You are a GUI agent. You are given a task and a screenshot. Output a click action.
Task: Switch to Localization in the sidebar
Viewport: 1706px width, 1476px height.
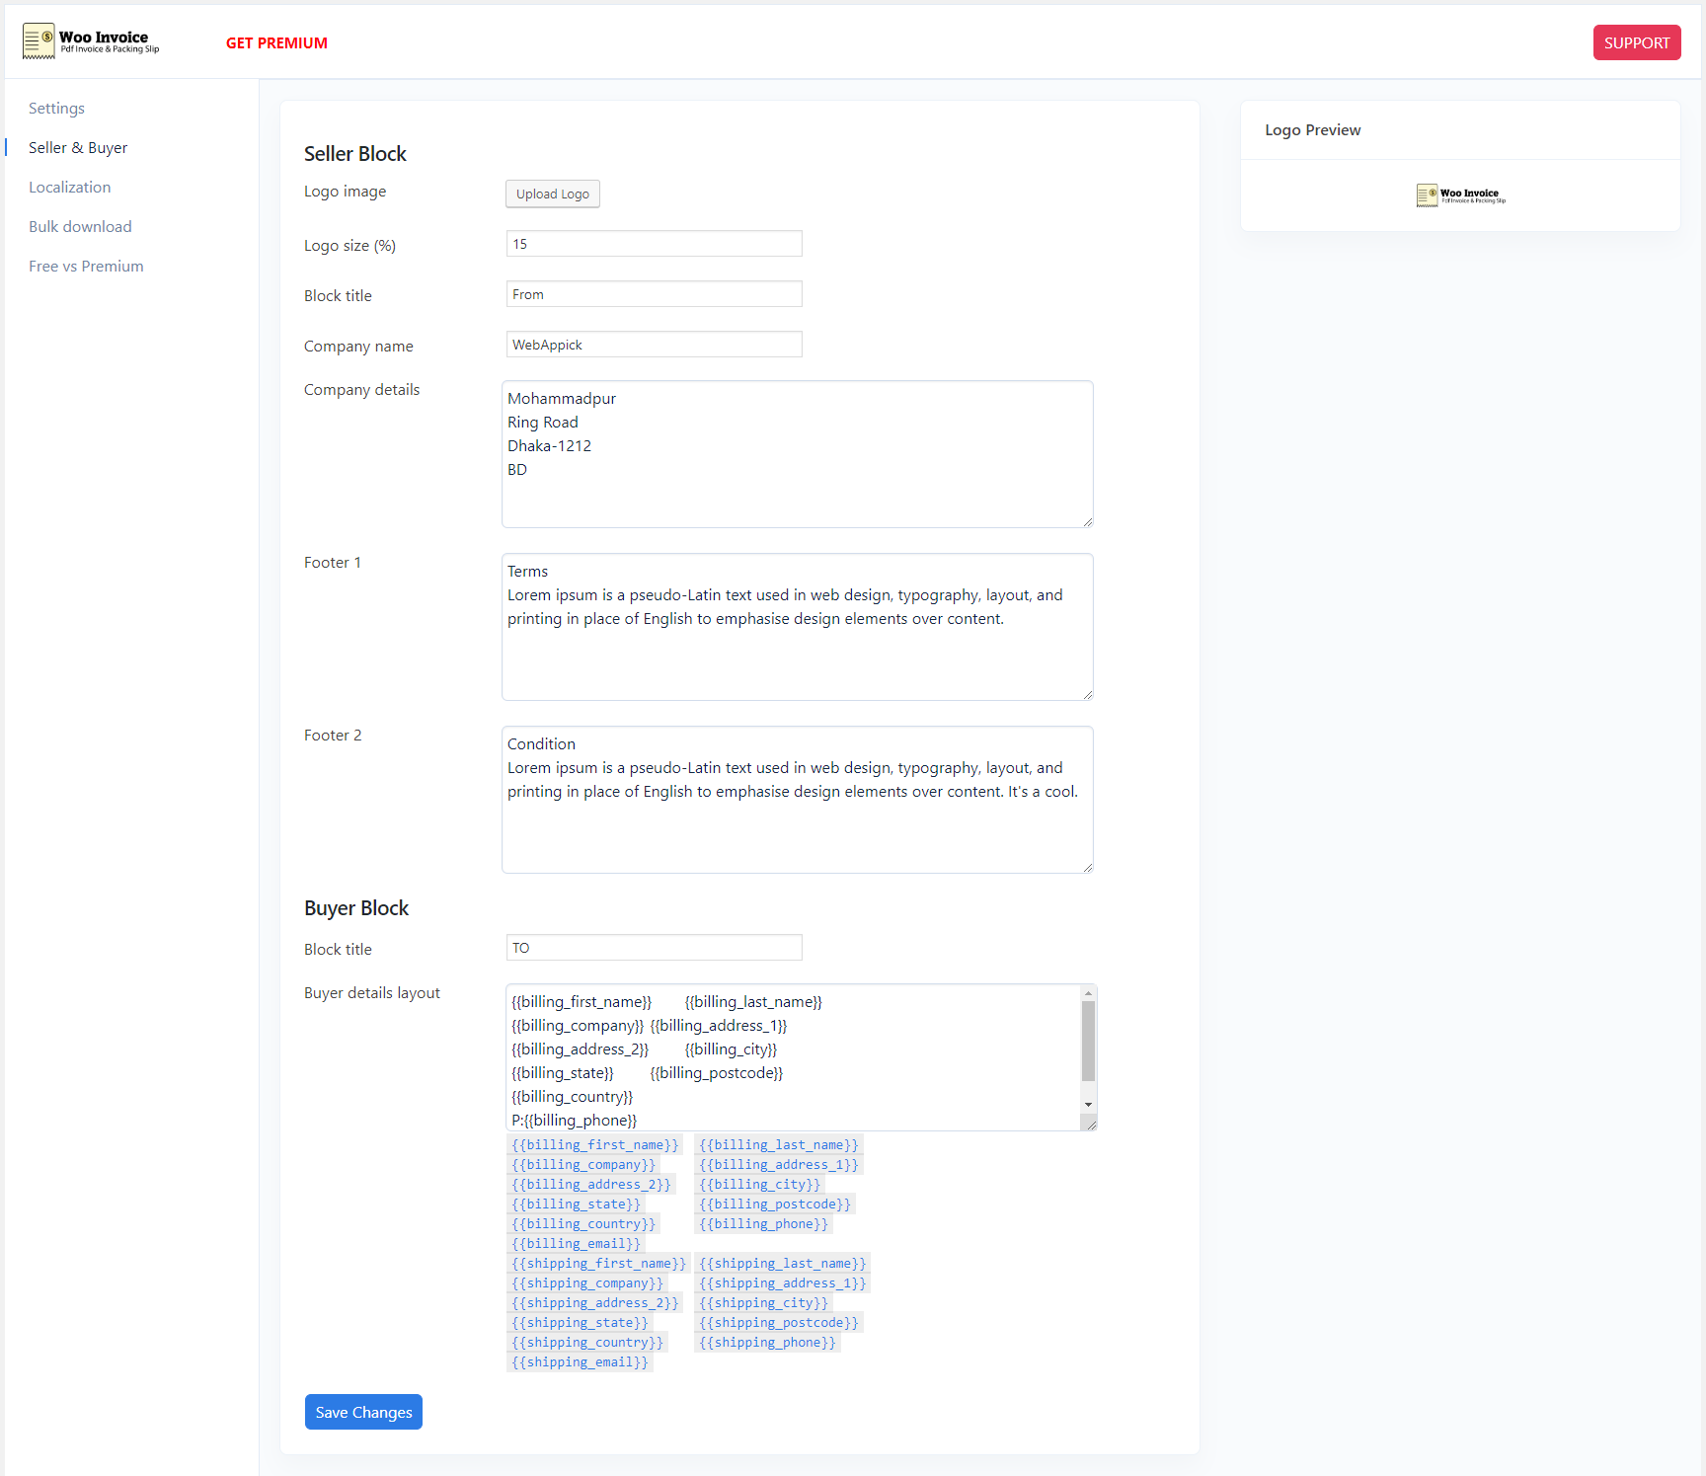(x=69, y=188)
